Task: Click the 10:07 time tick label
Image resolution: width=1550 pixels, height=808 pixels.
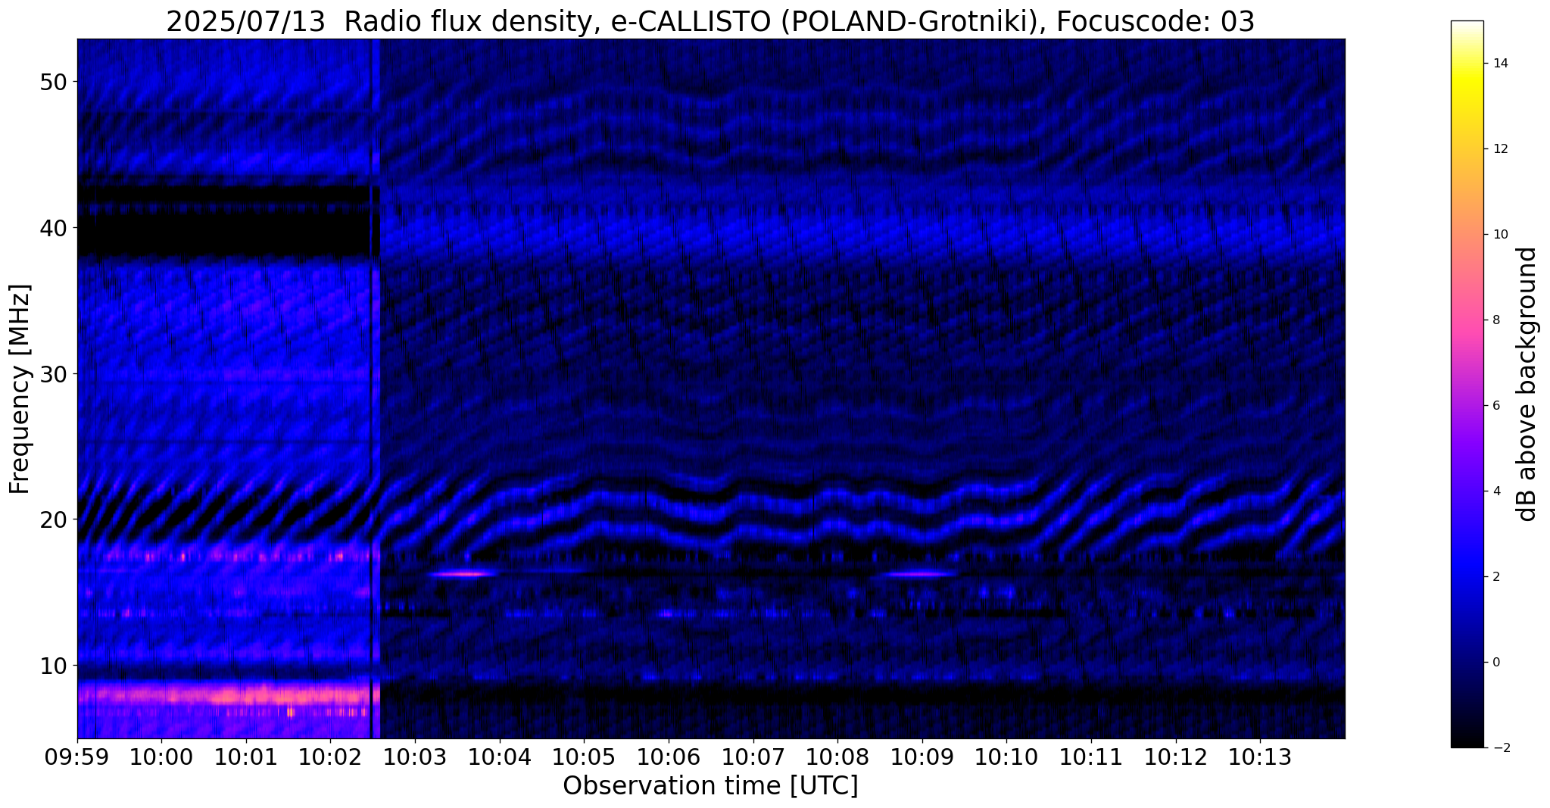Action: pos(753,757)
